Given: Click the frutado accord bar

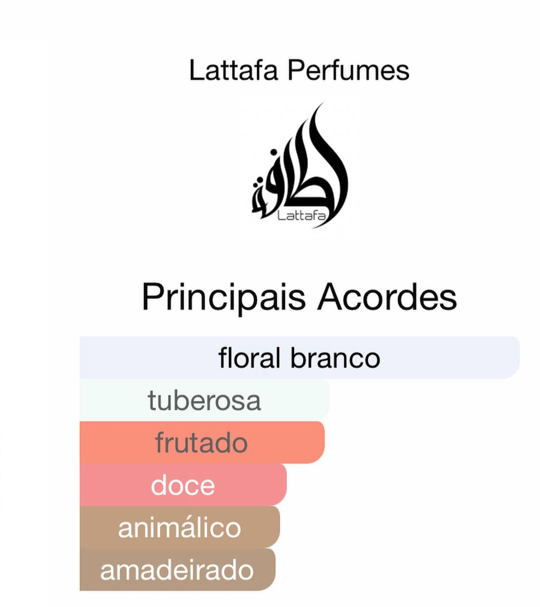Looking at the screenshot, I should pyautogui.click(x=202, y=442).
